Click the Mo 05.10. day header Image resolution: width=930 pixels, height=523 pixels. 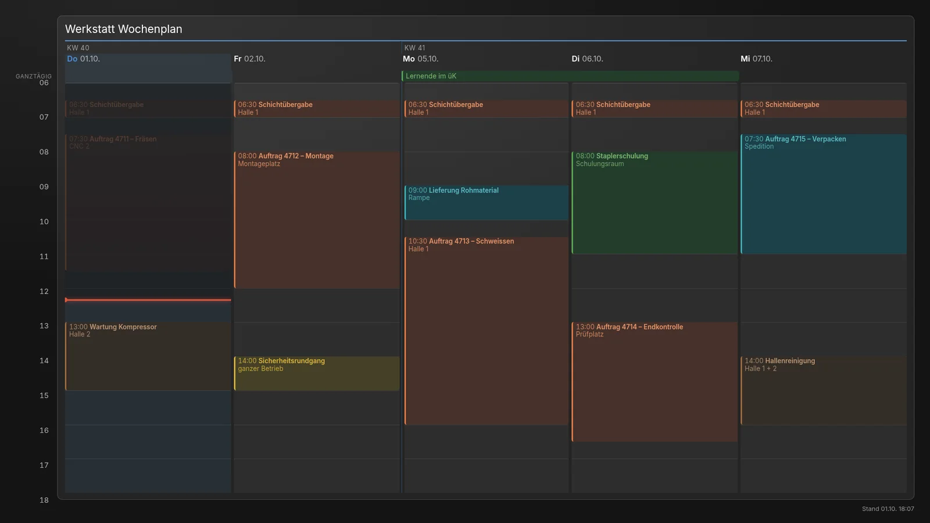click(421, 59)
